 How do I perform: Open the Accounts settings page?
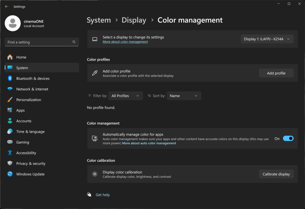point(24,121)
